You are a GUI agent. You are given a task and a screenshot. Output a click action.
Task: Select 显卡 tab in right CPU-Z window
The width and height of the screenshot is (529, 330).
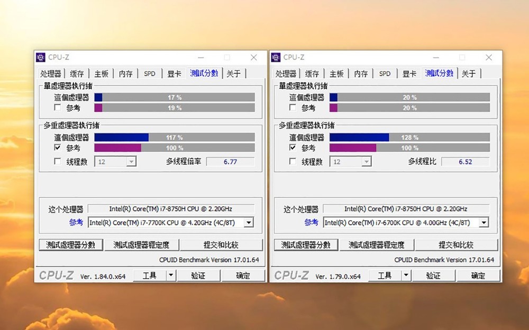[409, 73]
